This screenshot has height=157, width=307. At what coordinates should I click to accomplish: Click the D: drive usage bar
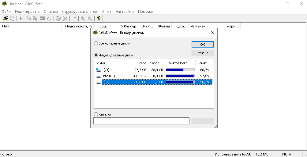pos(180,76)
